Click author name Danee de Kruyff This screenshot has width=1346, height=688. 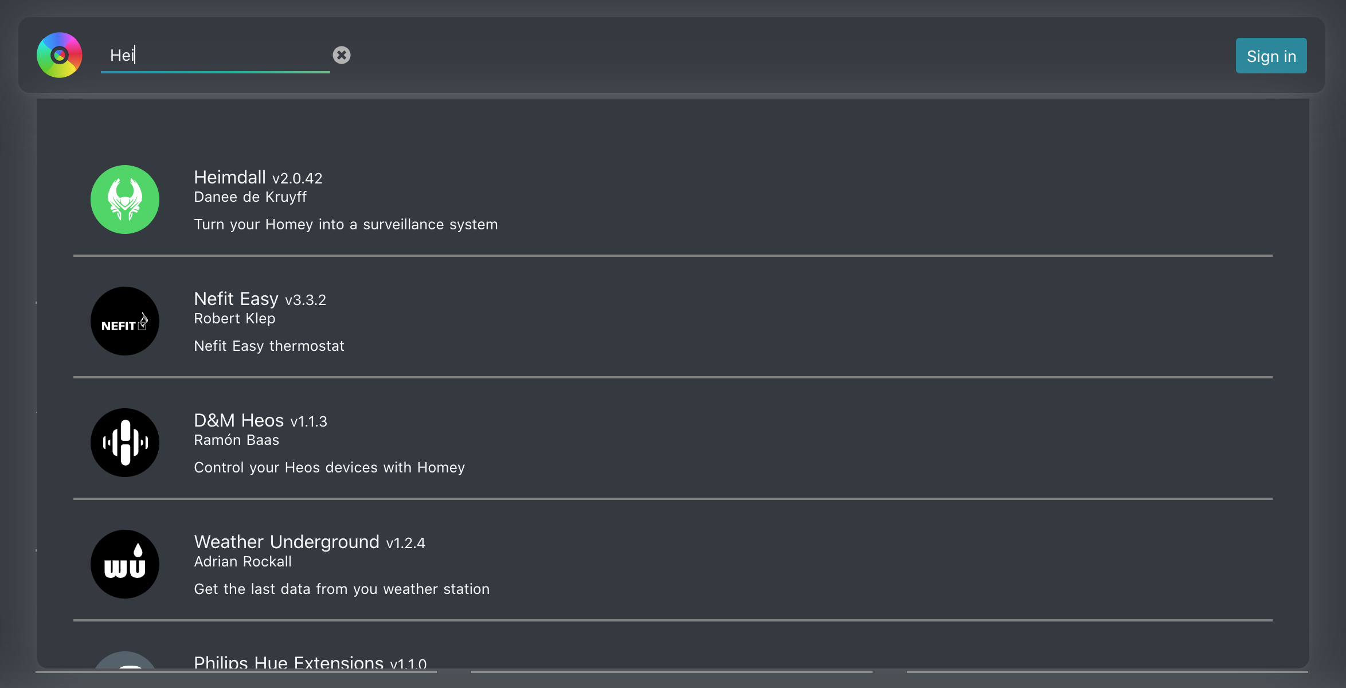pyautogui.click(x=250, y=197)
